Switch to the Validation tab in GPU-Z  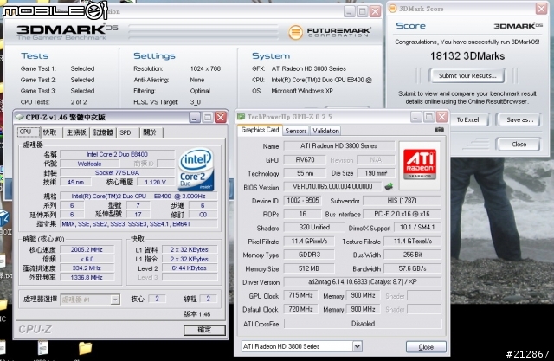point(325,131)
